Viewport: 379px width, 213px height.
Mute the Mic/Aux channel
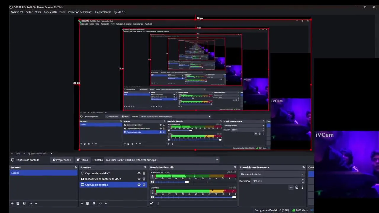click(x=152, y=197)
